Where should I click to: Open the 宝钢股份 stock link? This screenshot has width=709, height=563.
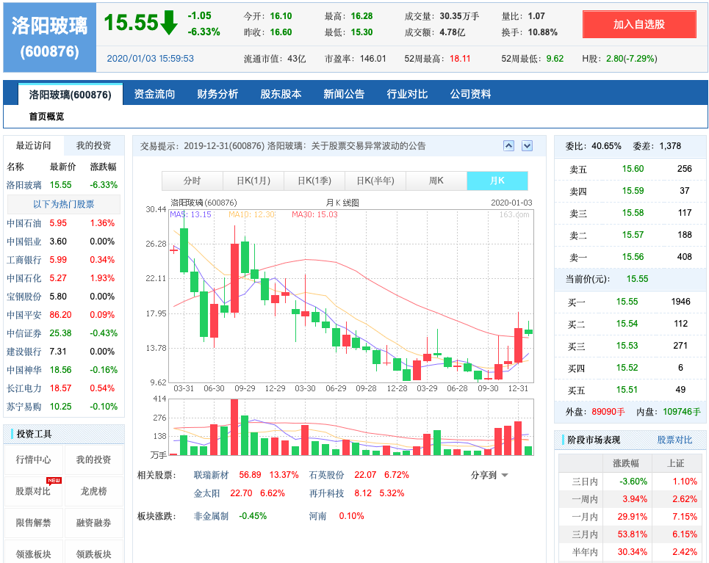click(x=24, y=297)
